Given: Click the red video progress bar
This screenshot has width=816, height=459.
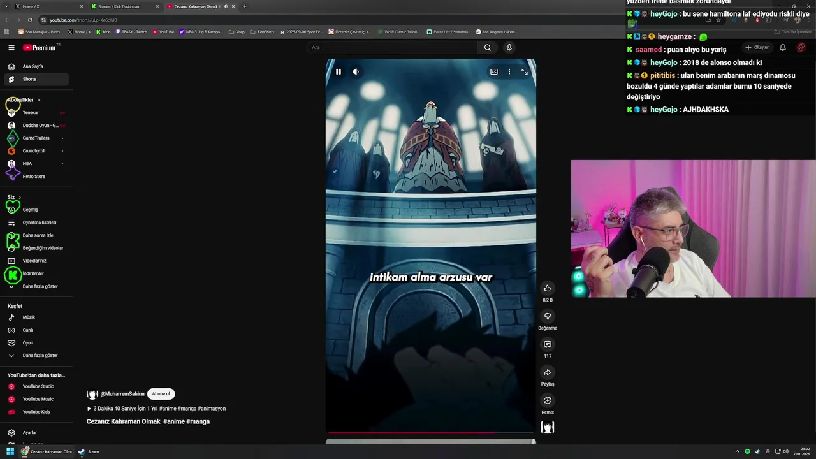Looking at the screenshot, I should pyautogui.click(x=430, y=432).
